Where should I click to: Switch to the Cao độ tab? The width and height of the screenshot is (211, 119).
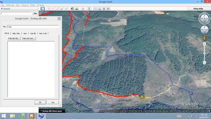coord(33,33)
